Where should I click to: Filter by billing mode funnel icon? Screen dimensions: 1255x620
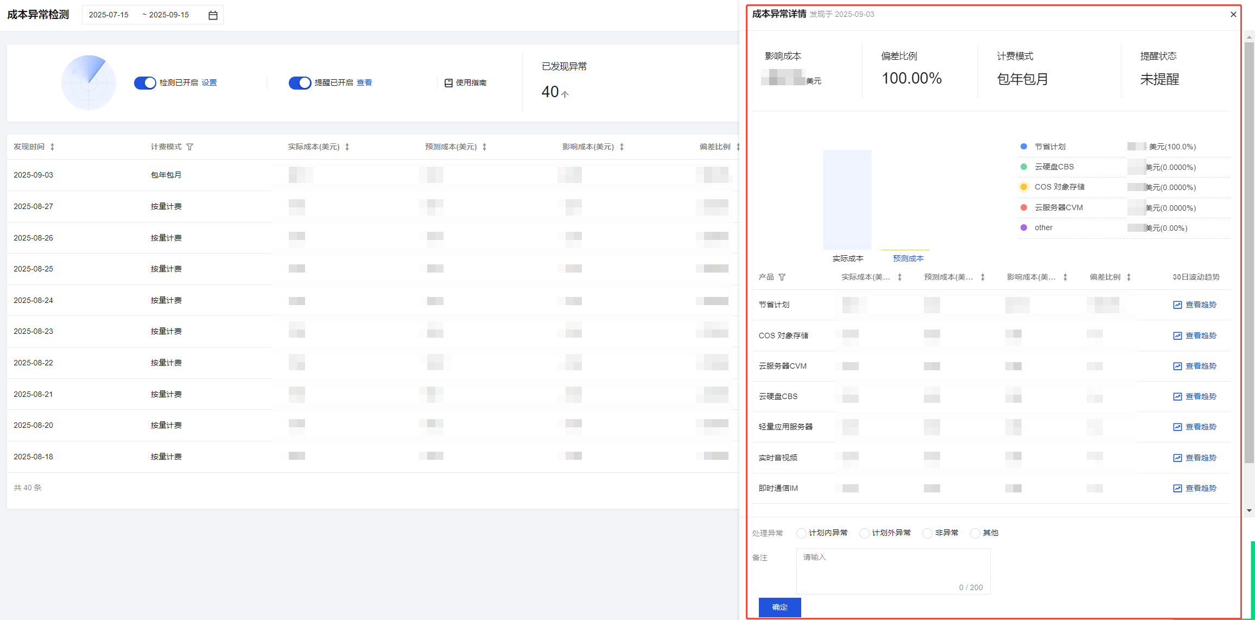189,147
